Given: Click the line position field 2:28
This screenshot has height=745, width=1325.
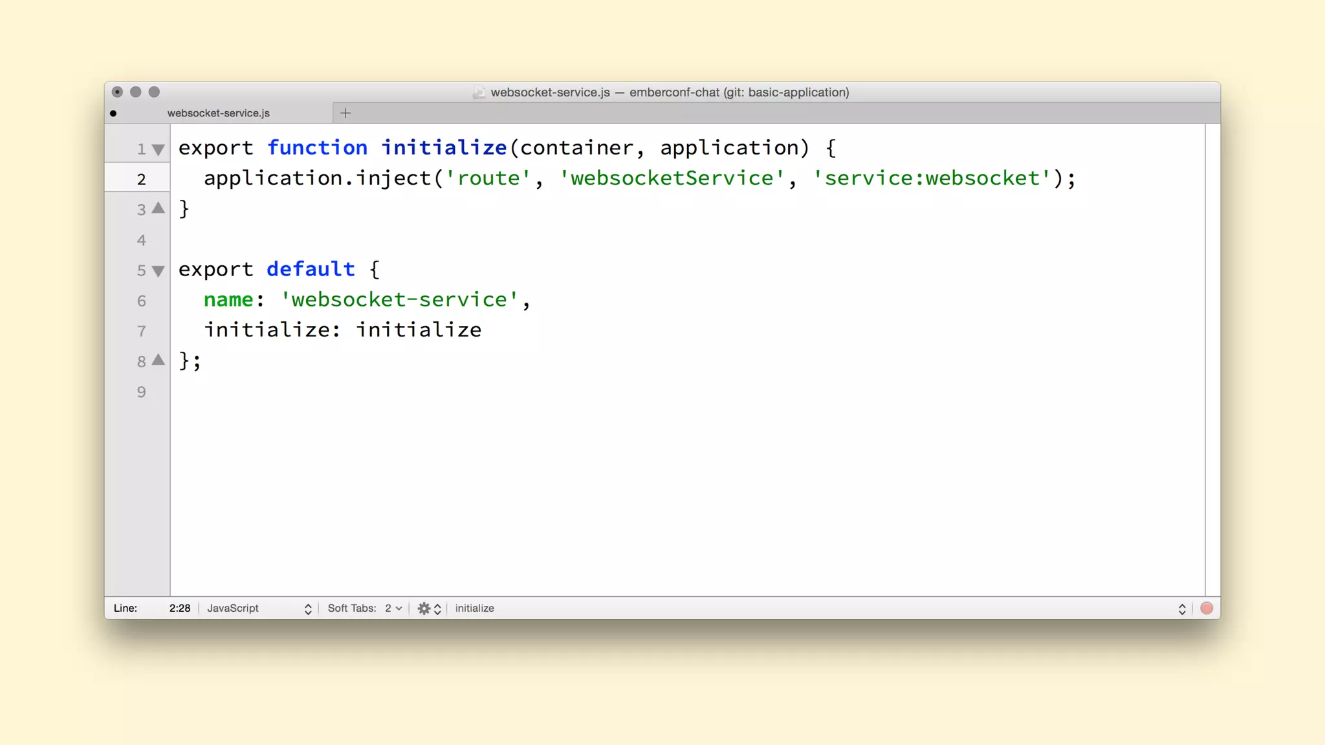Looking at the screenshot, I should [x=179, y=609].
